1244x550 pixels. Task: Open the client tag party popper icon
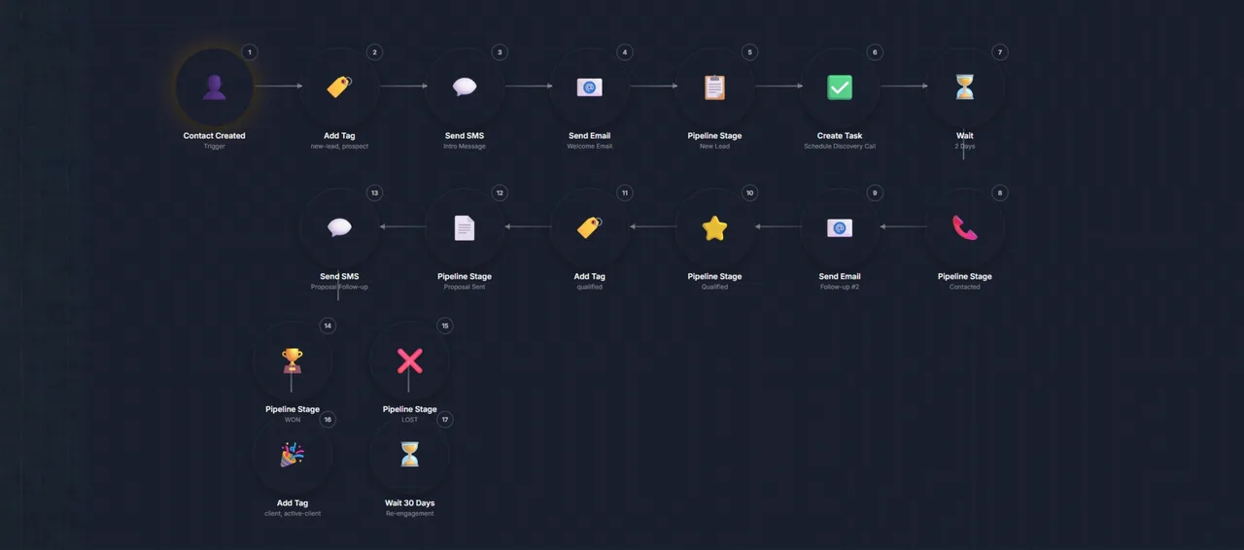(x=293, y=455)
